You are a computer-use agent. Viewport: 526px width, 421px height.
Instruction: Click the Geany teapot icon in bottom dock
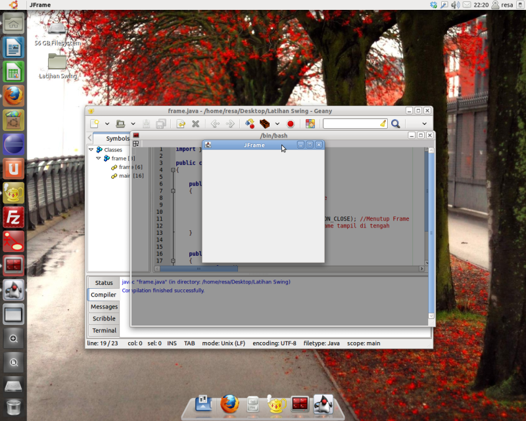276,404
